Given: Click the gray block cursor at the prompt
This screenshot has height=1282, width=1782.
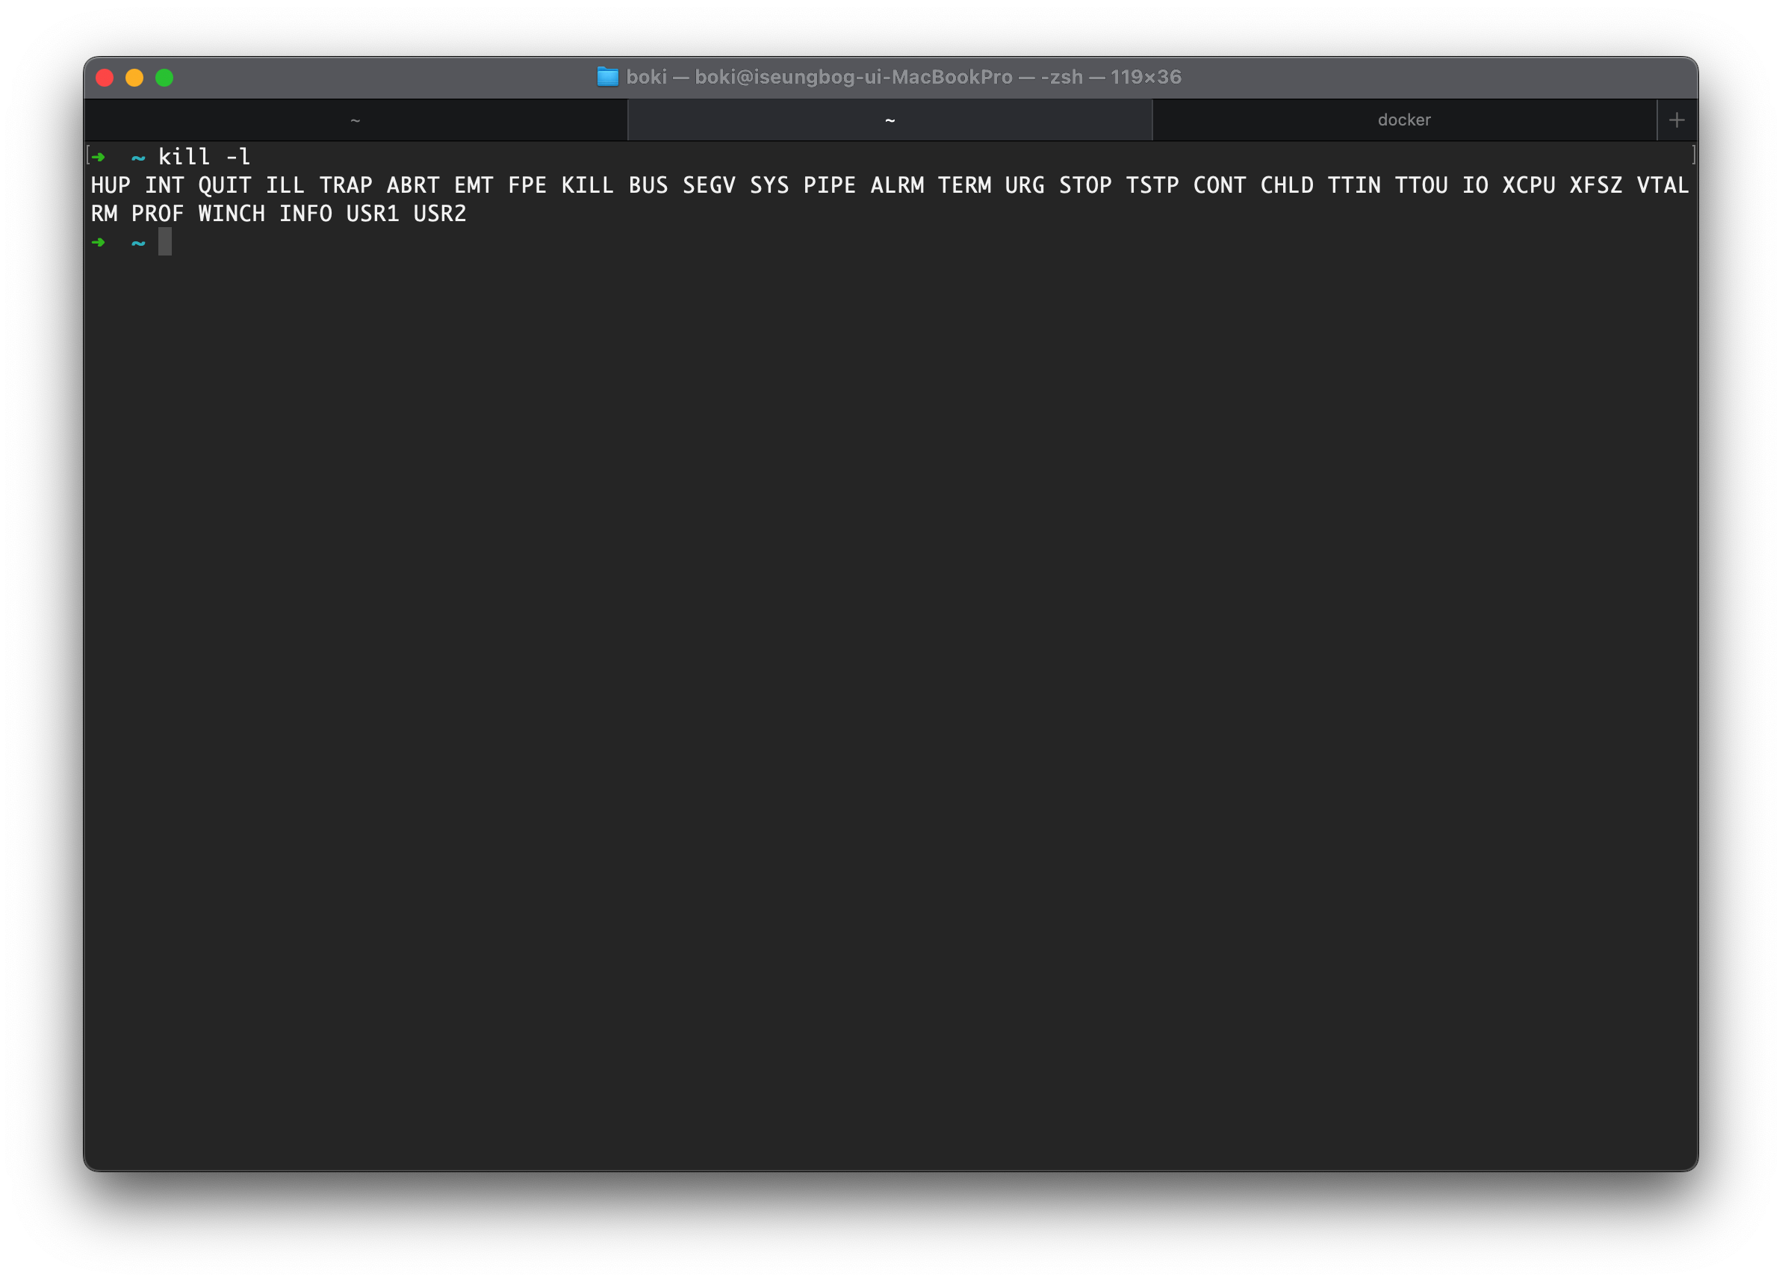Looking at the screenshot, I should point(165,242).
